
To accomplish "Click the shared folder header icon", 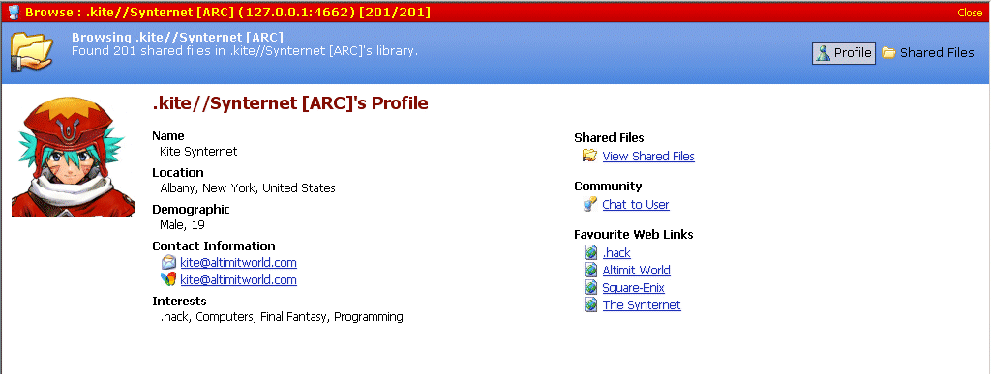I will [32, 52].
